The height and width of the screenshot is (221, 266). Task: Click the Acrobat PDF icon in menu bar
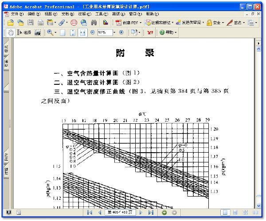click(x=7, y=14)
